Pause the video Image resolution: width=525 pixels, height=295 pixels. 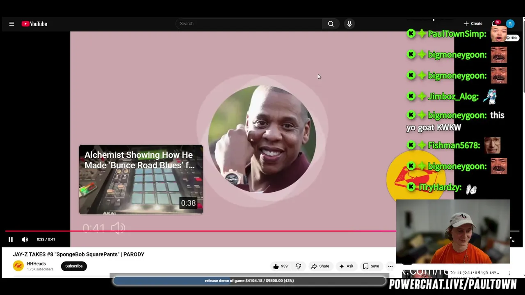coord(11,239)
